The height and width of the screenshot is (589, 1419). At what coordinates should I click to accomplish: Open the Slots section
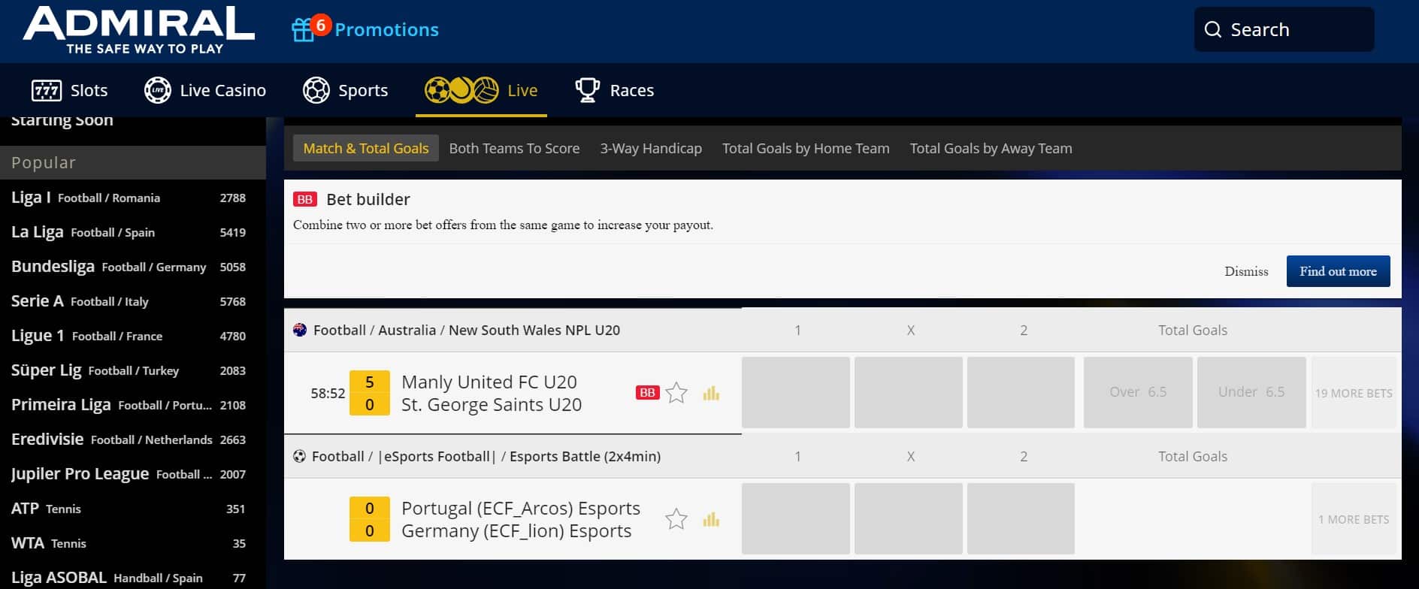coord(70,90)
